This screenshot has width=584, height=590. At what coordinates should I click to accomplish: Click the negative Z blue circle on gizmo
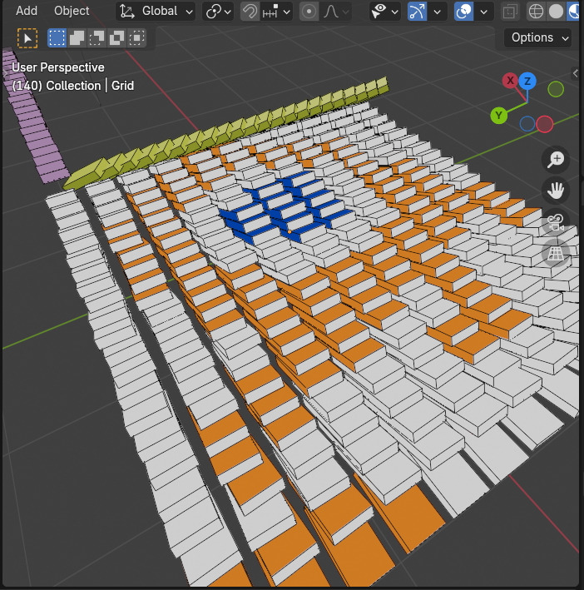527,124
